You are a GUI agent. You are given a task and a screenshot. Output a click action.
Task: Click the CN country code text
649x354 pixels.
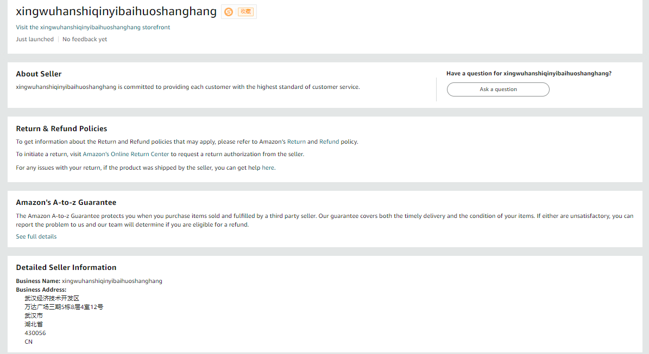click(x=28, y=342)
